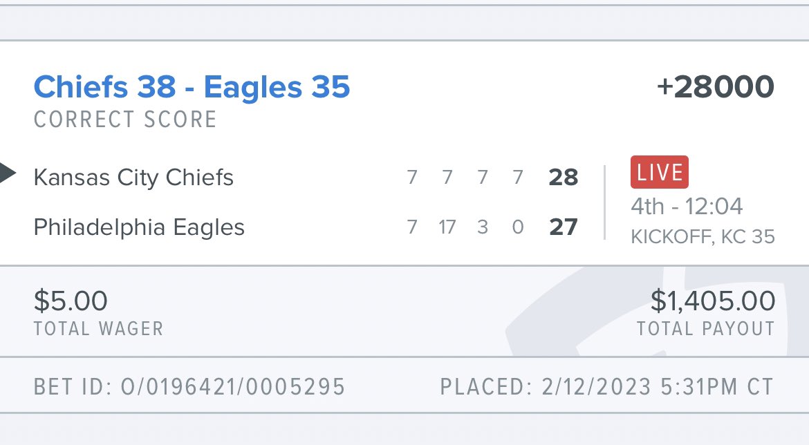The width and height of the screenshot is (809, 445).
Task: Select the Kansas City Chiefs team row
Action: (x=133, y=177)
